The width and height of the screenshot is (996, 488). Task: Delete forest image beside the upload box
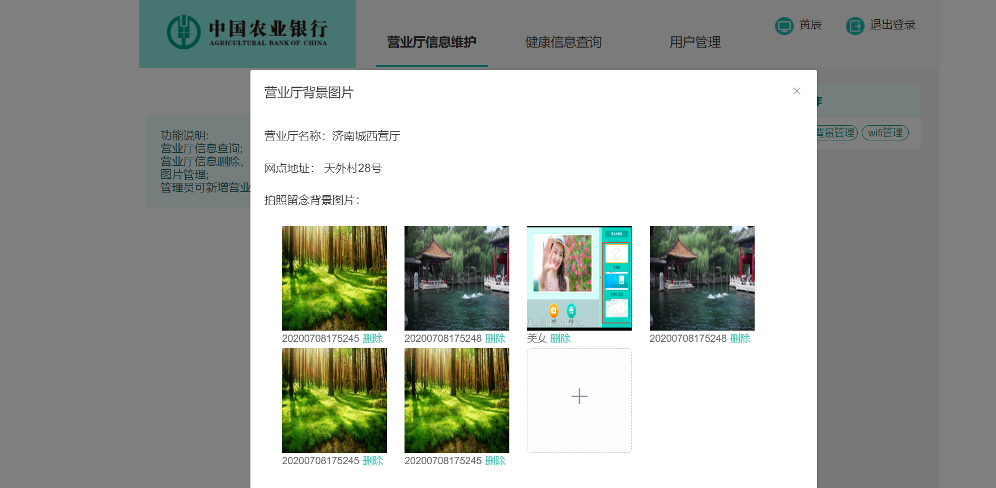pos(495,461)
